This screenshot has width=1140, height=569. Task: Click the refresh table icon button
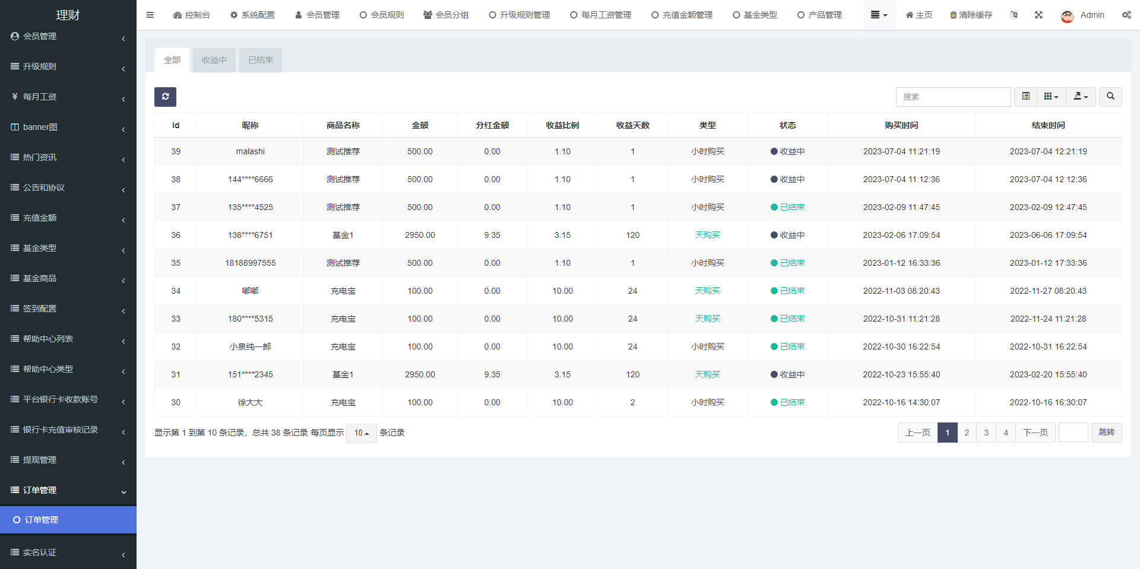point(165,97)
